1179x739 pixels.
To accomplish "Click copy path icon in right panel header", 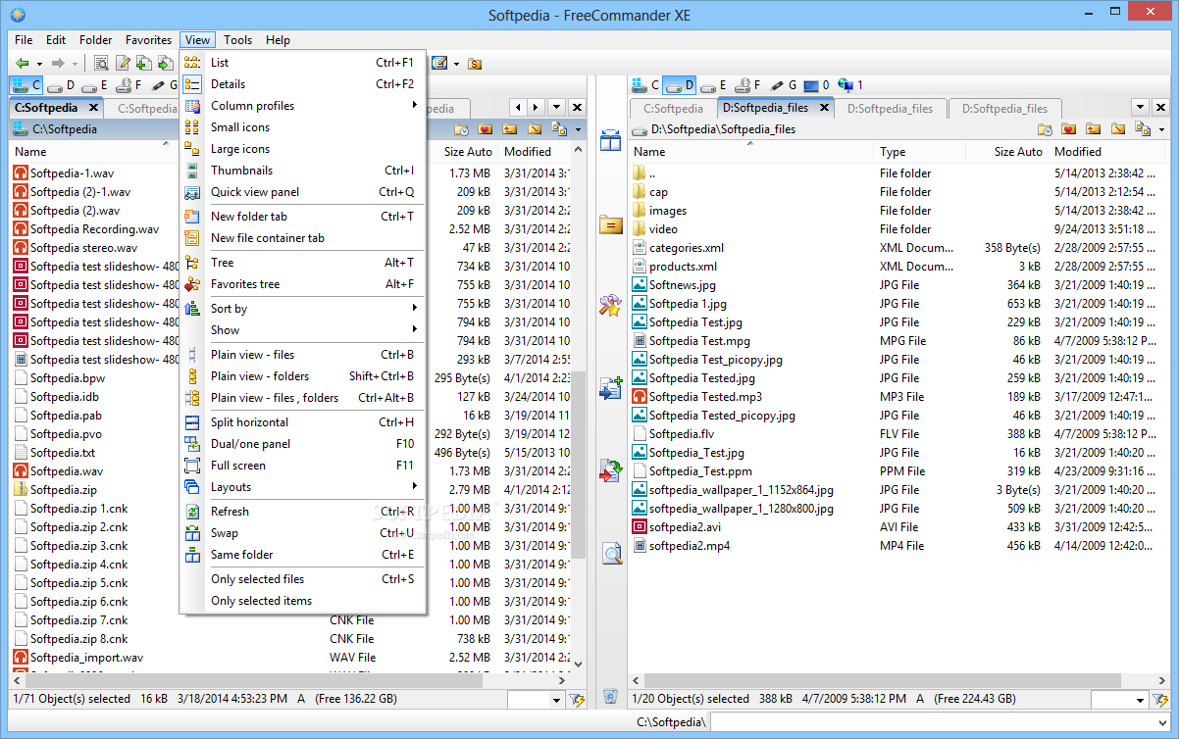I will [x=1142, y=129].
